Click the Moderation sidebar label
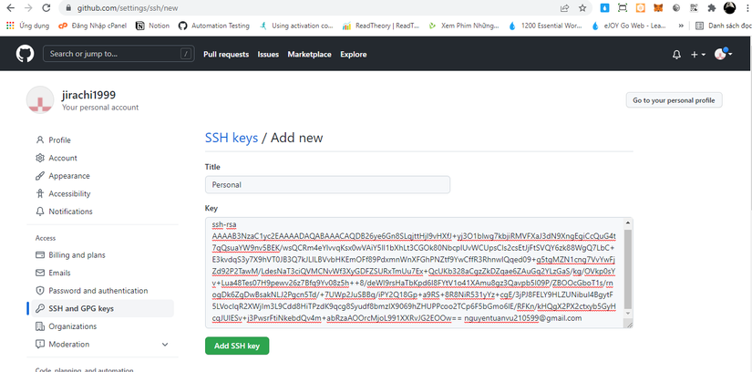The height and width of the screenshot is (372, 752). pos(69,344)
